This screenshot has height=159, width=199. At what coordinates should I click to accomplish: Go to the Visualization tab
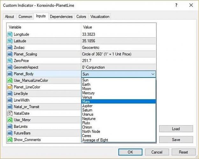(100, 17)
